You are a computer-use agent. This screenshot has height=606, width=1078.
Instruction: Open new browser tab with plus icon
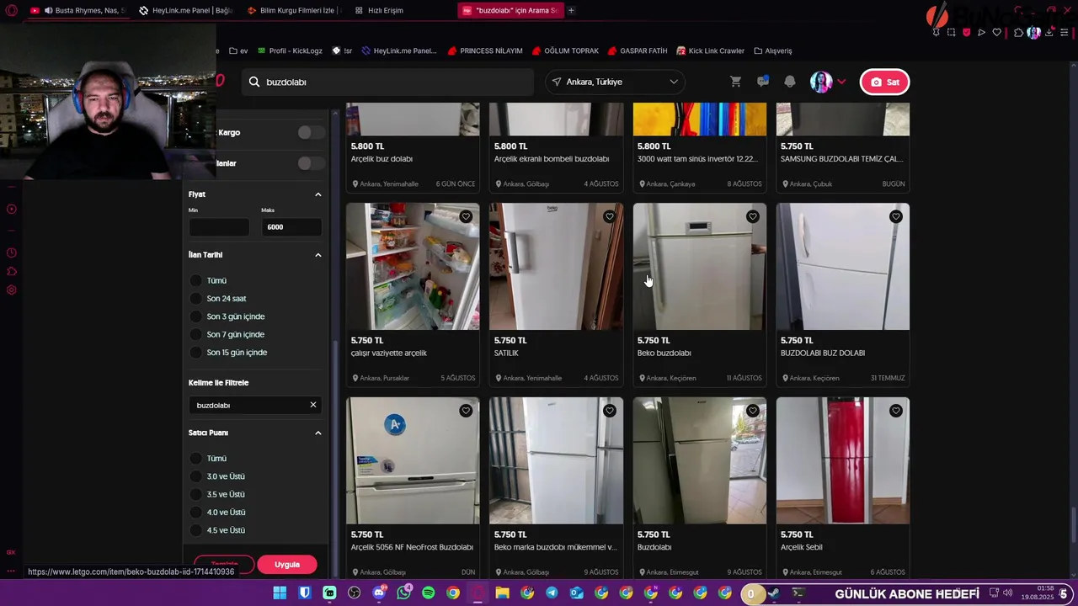tap(571, 10)
